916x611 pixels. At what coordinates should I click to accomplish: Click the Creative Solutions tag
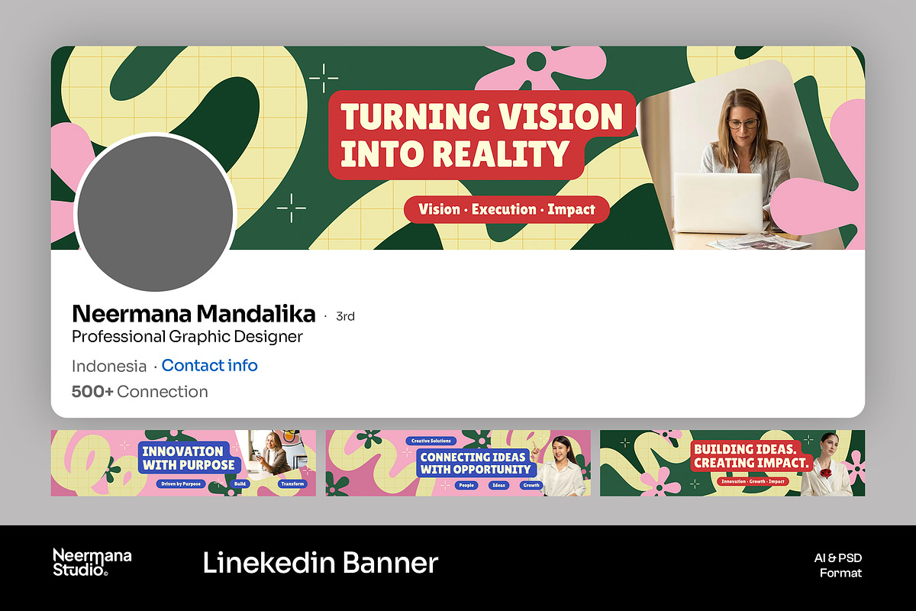(431, 441)
